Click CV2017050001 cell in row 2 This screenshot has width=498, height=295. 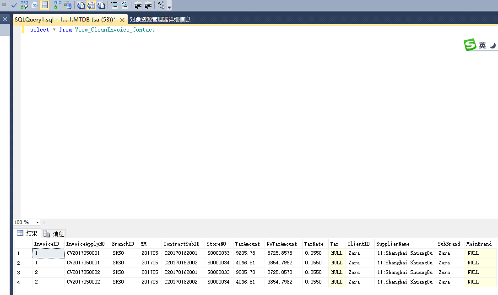point(87,263)
